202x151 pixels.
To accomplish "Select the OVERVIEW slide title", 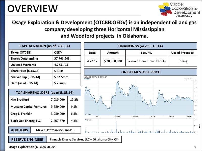I will (33, 9).
